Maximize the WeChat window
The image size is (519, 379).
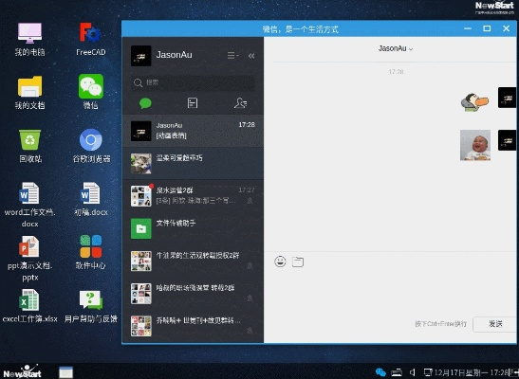pos(487,28)
